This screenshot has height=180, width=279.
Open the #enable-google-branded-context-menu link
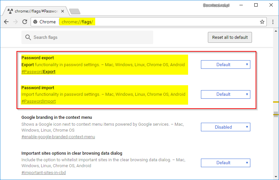[x=58, y=137]
